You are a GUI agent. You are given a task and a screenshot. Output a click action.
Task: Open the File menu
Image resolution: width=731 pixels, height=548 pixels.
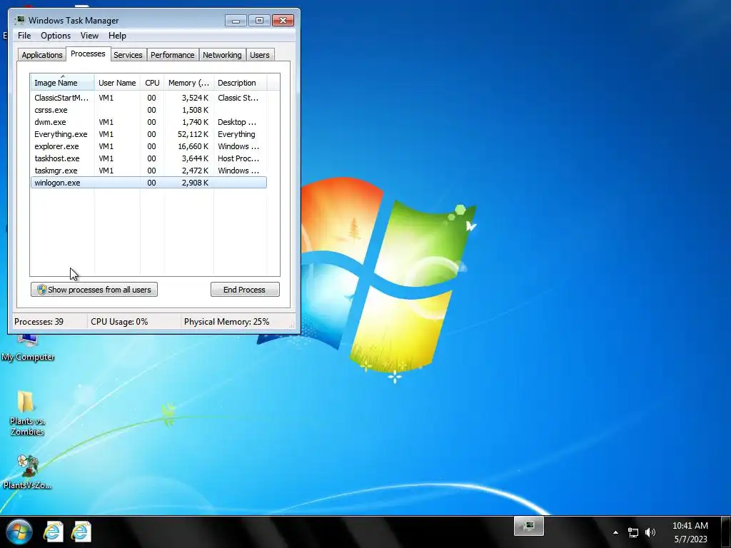coord(24,36)
